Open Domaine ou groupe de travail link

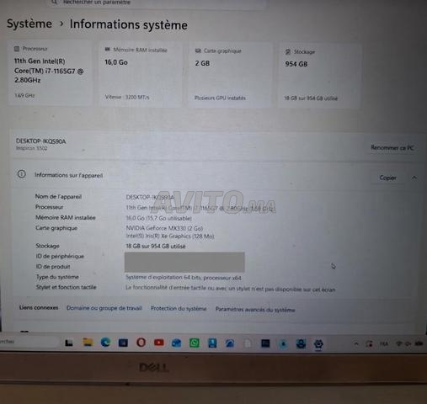(x=104, y=308)
